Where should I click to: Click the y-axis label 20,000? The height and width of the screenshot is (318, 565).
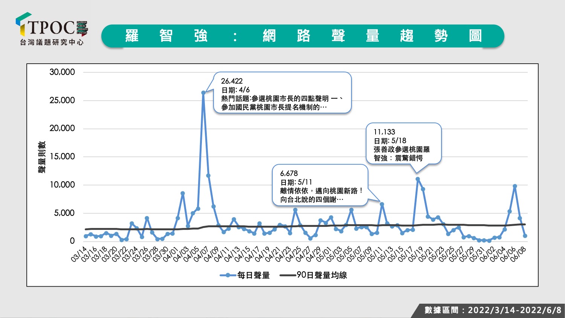pos(62,128)
